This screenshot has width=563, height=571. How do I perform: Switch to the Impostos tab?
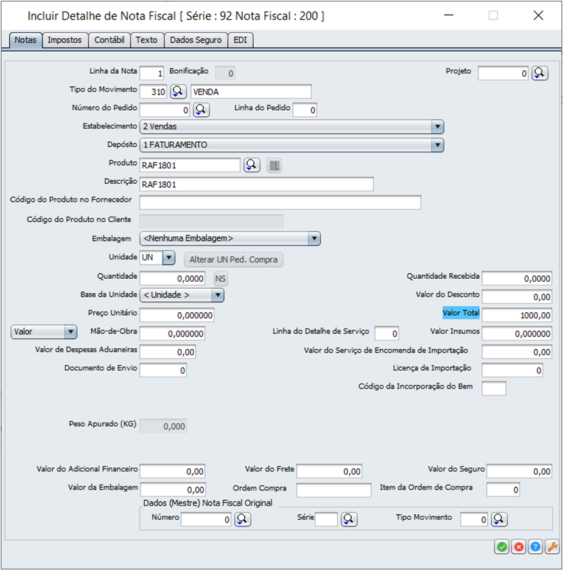(x=65, y=40)
